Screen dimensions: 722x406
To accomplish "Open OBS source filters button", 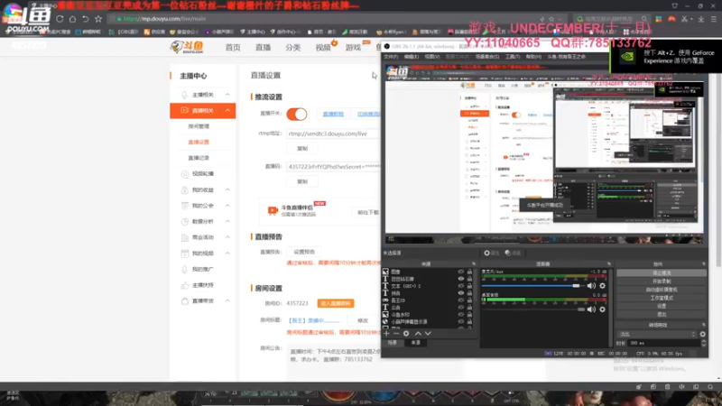I will click(x=513, y=253).
